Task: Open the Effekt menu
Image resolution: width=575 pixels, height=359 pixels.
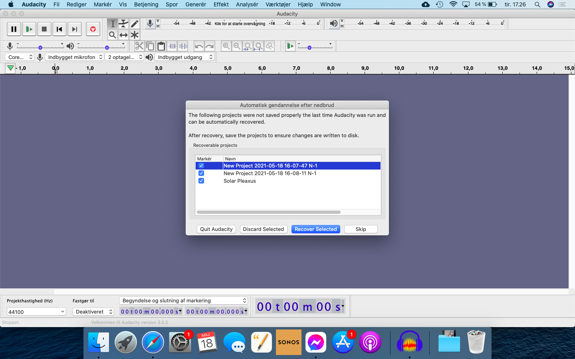Action: (x=221, y=4)
